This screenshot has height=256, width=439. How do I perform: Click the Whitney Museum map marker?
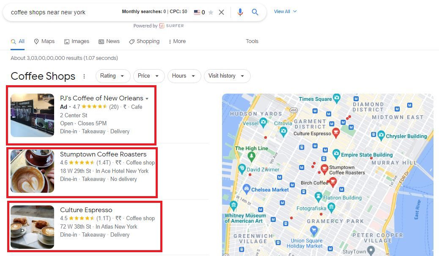tap(233, 206)
